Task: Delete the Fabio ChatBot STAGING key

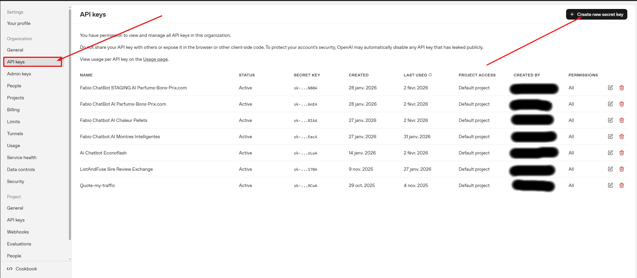Action: tap(621, 88)
